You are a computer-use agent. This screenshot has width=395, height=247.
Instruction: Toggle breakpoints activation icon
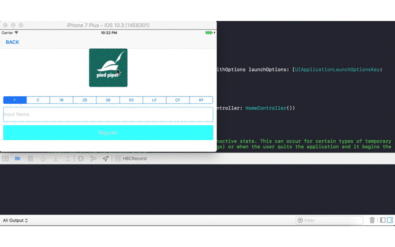17,159
